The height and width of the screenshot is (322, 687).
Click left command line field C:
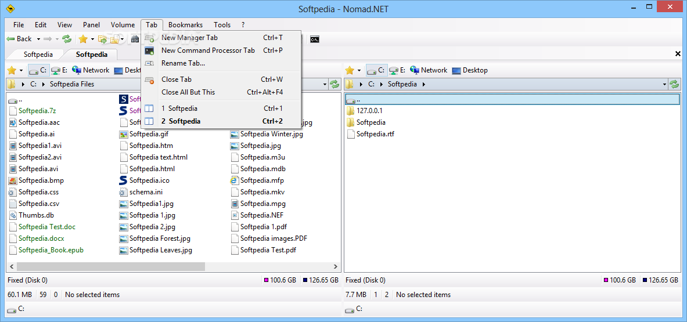174,309
